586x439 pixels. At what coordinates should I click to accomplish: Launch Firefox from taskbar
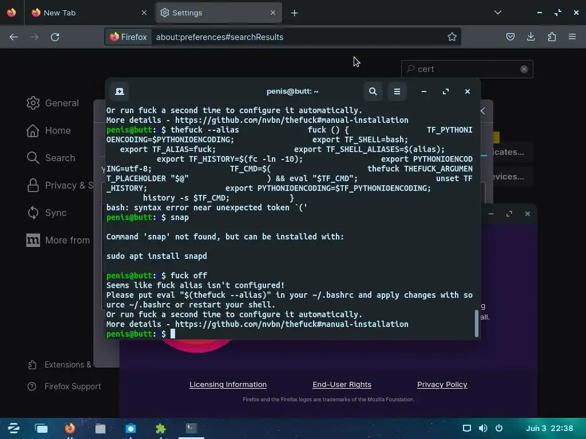[x=70, y=428]
